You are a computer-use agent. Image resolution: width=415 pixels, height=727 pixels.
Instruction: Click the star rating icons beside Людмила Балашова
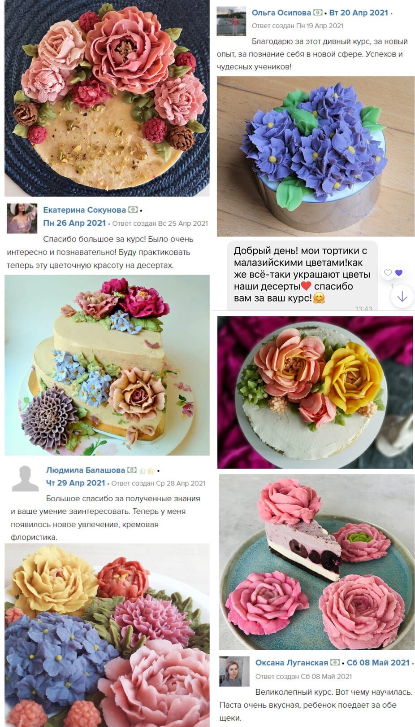tap(147, 471)
